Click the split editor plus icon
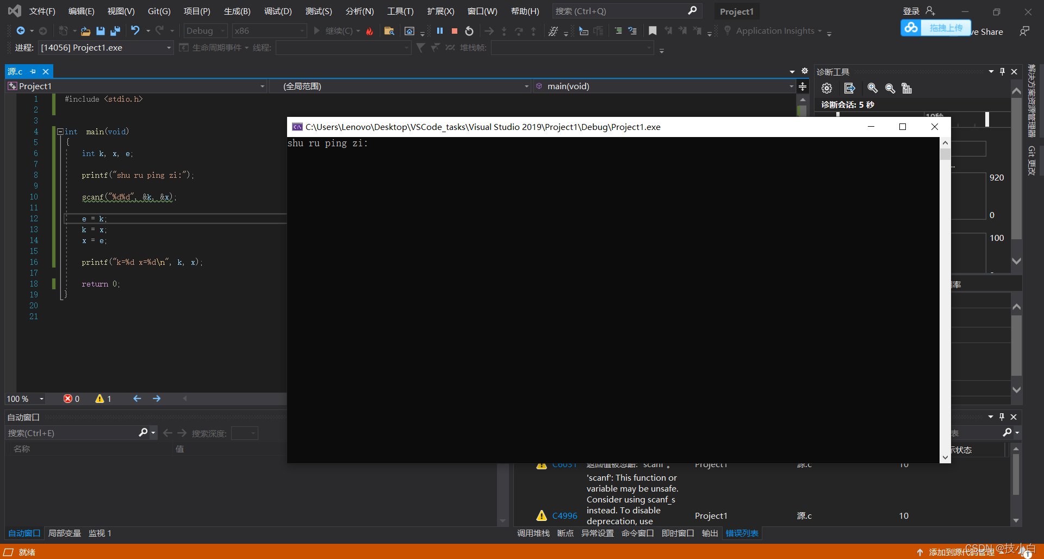 point(803,86)
